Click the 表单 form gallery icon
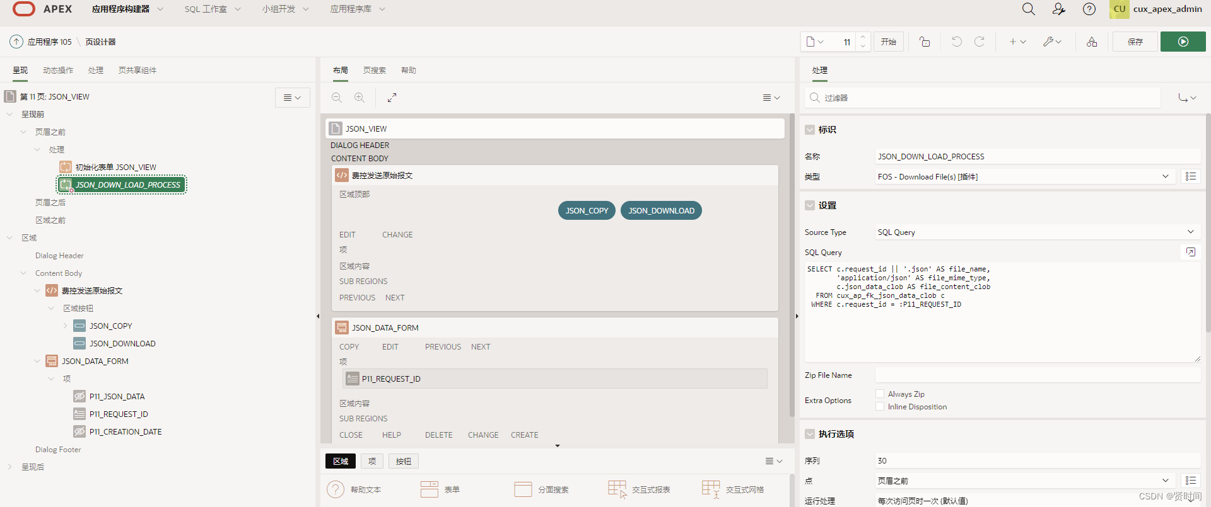Viewport: 1211px width, 507px height. point(430,489)
